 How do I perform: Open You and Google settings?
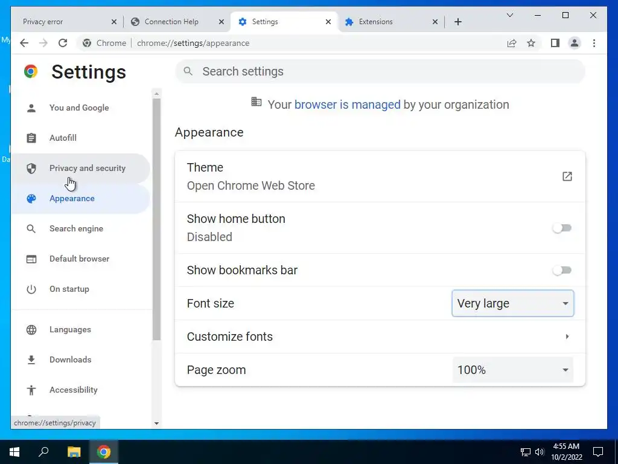tap(80, 108)
